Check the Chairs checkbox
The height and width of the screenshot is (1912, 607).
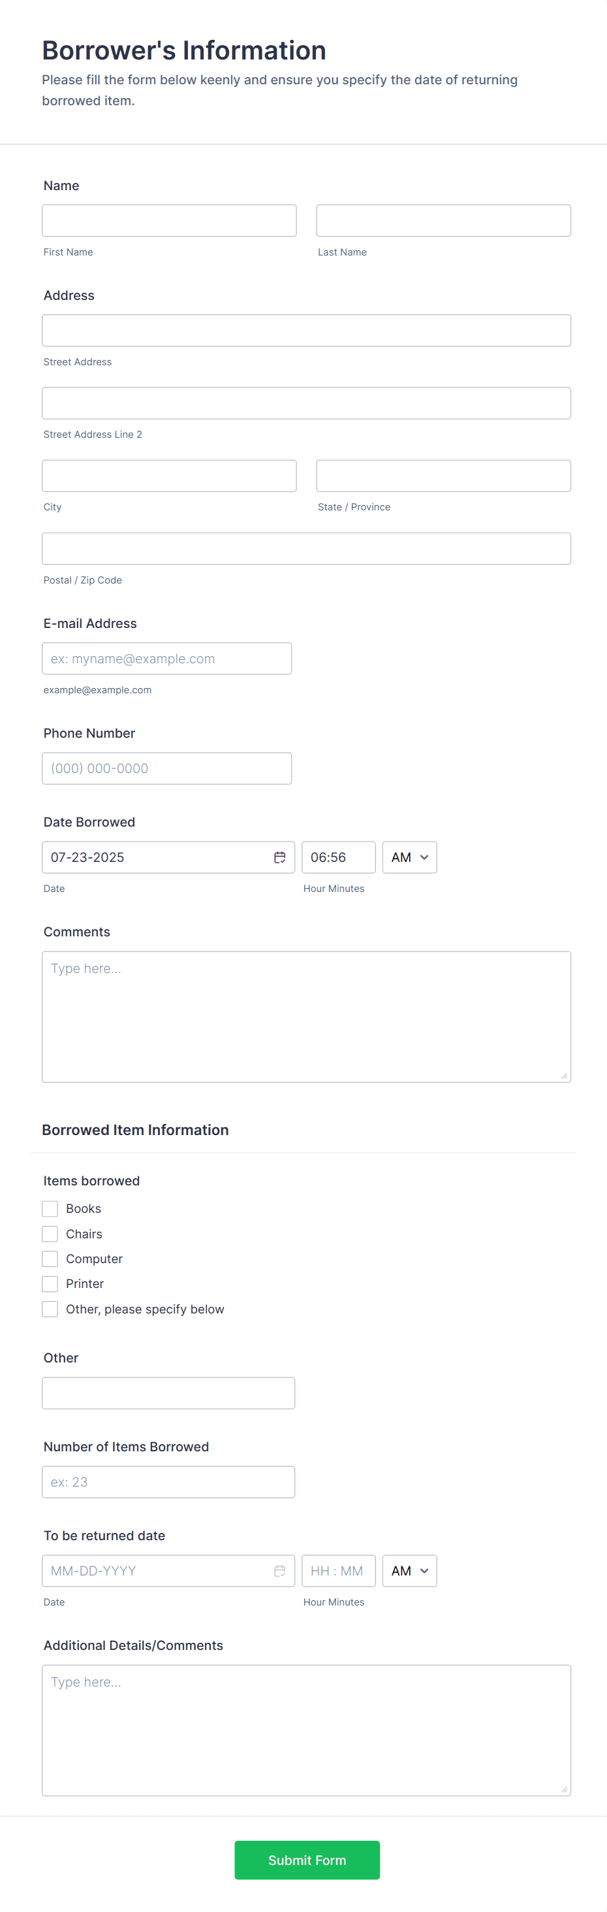[49, 1233]
